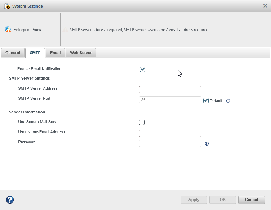The height and width of the screenshot is (210, 271).
Task: Close the System Settings dialog
Action: pos(265,6)
